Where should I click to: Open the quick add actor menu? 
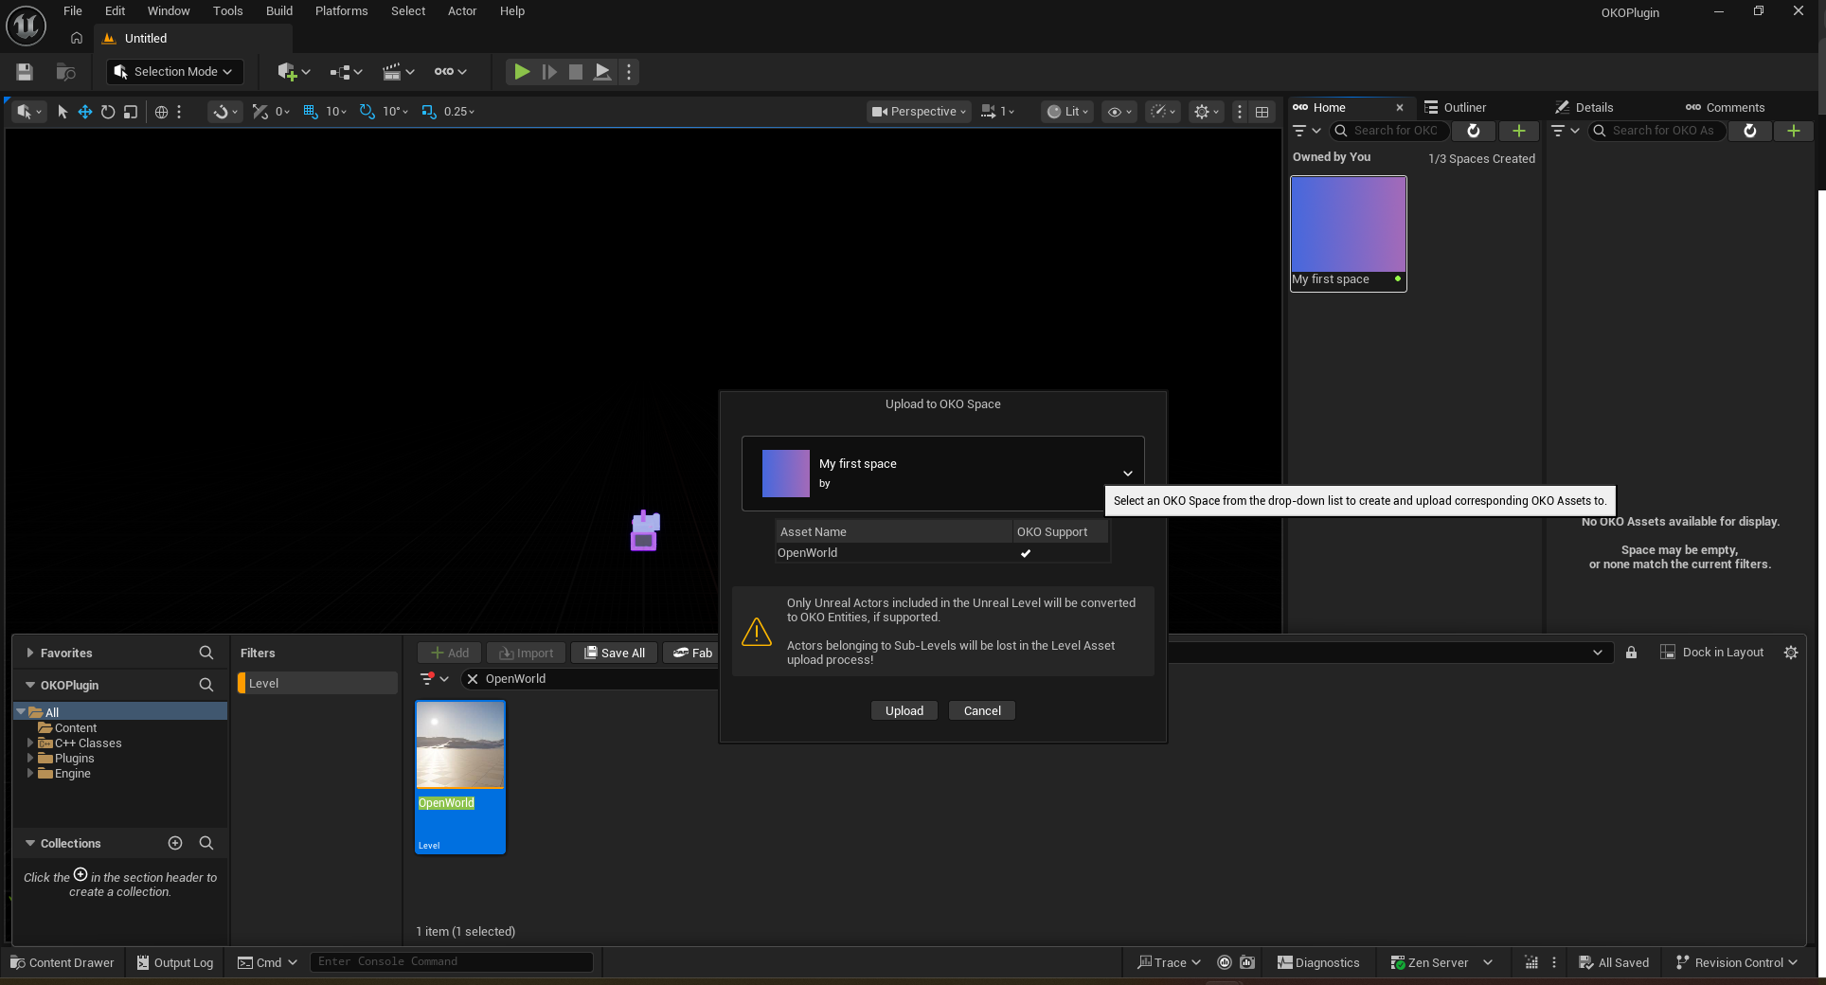[x=294, y=72]
